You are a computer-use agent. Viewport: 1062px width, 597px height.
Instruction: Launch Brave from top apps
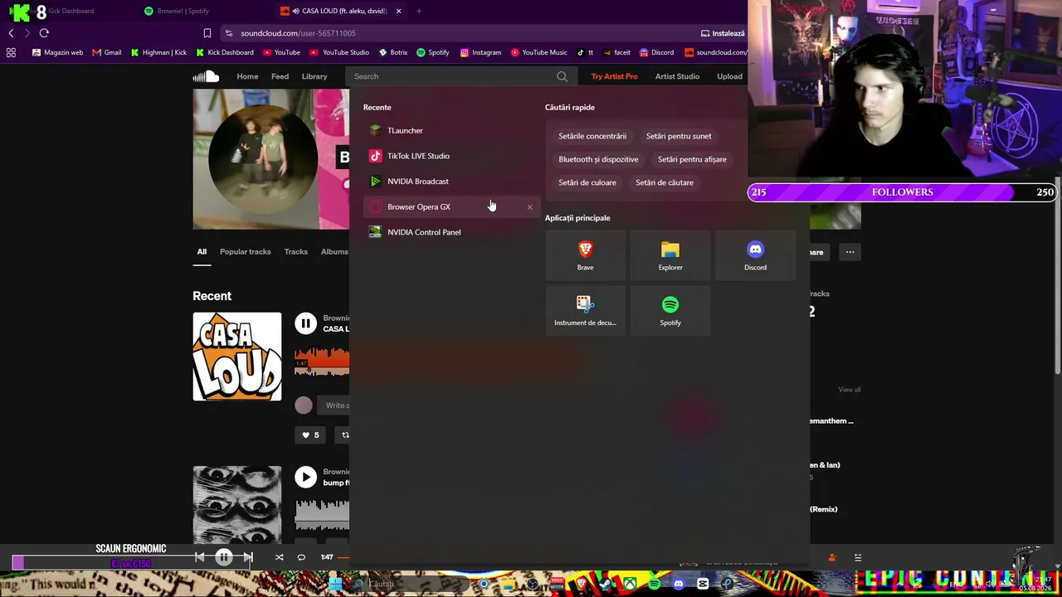coord(585,255)
